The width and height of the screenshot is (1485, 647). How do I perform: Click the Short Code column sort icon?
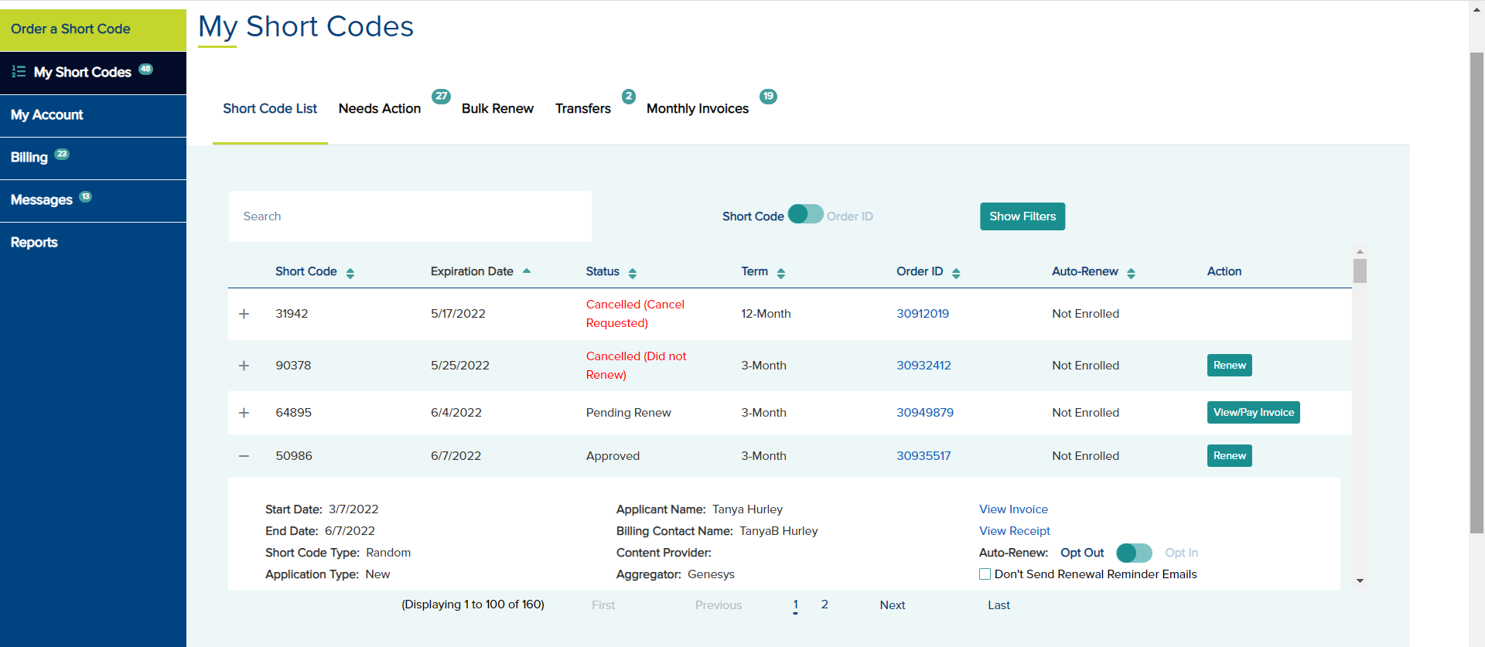pos(350,273)
